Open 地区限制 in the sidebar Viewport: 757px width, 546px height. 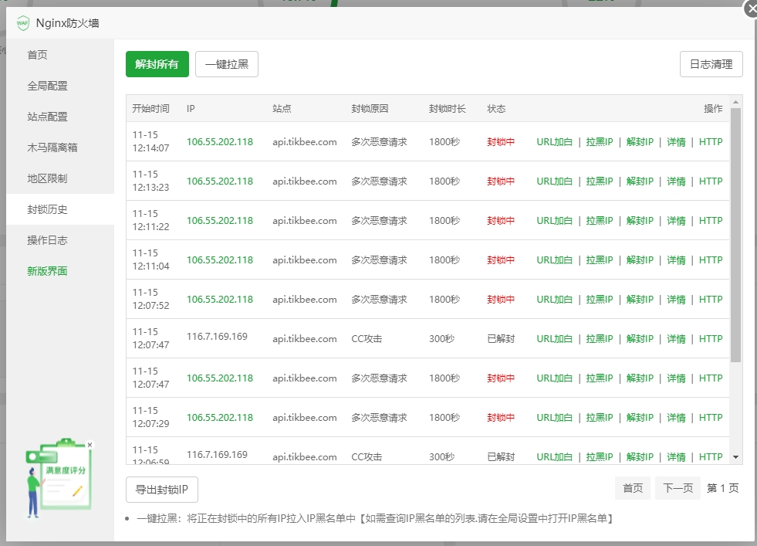[47, 178]
